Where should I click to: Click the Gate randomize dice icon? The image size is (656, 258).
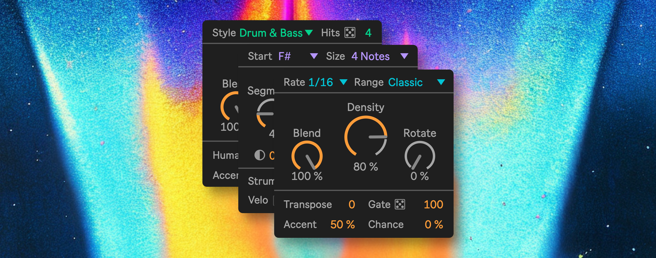click(x=400, y=204)
